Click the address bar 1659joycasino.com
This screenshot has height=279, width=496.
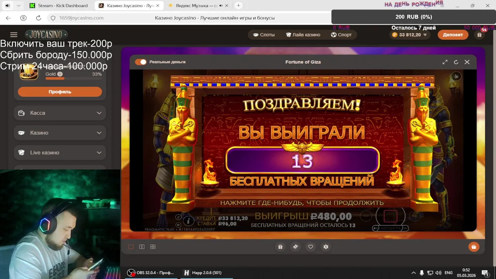coord(81,18)
